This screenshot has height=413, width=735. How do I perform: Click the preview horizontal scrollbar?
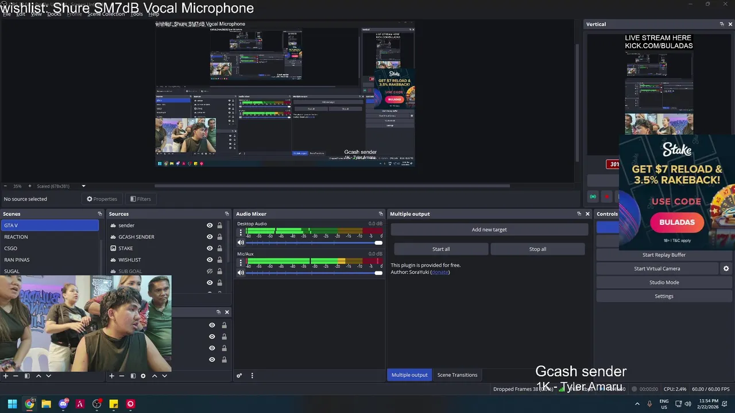coord(332,185)
